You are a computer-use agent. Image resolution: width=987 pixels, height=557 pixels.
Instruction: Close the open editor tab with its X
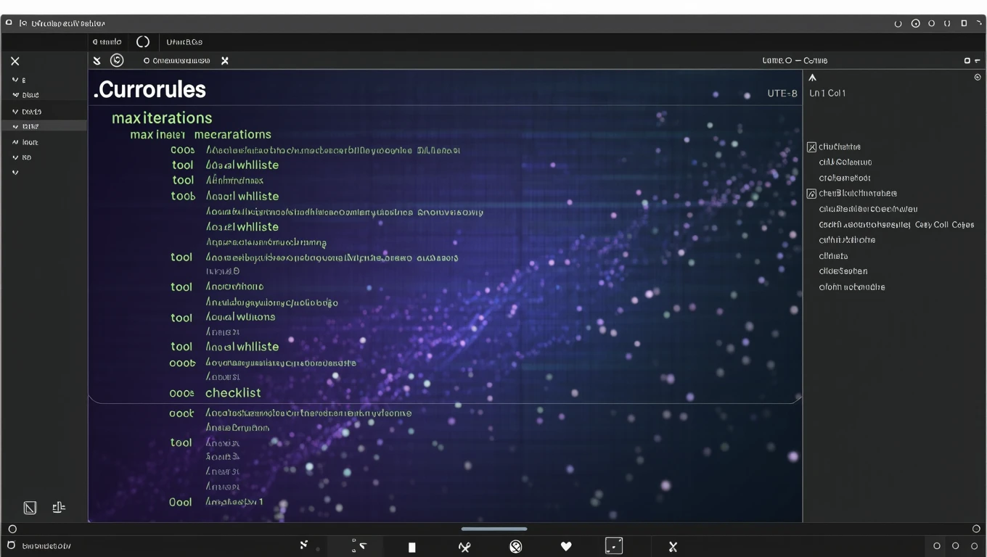coord(225,61)
